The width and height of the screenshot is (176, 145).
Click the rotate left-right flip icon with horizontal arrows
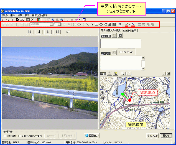(x=17, y=20)
